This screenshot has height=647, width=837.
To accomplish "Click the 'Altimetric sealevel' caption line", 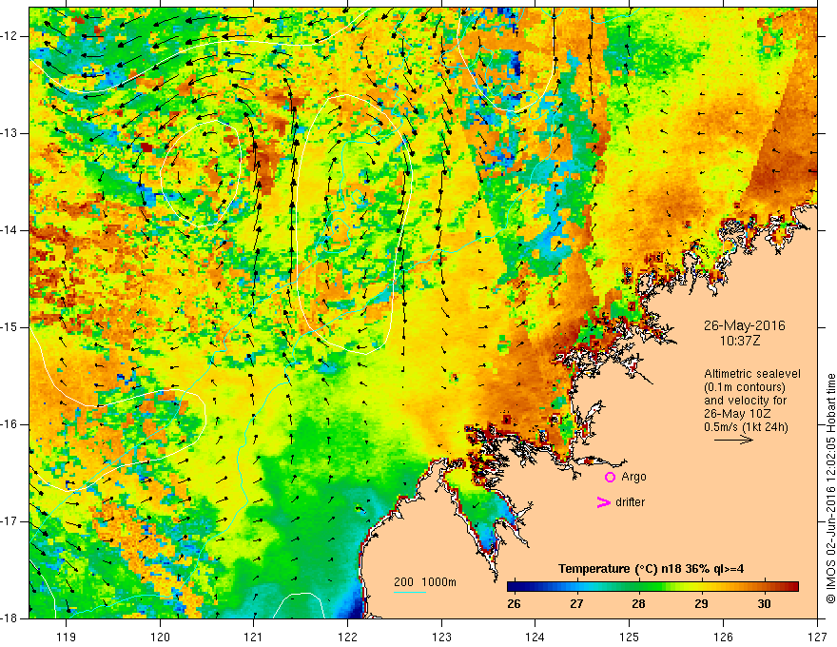I will pos(752,374).
